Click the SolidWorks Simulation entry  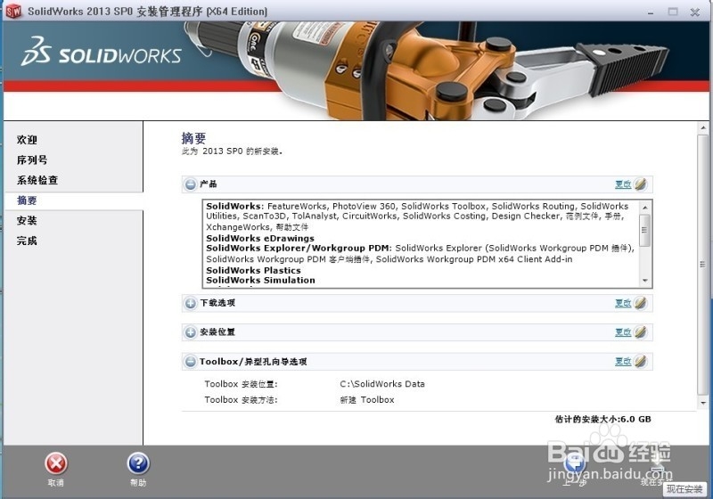(x=260, y=280)
